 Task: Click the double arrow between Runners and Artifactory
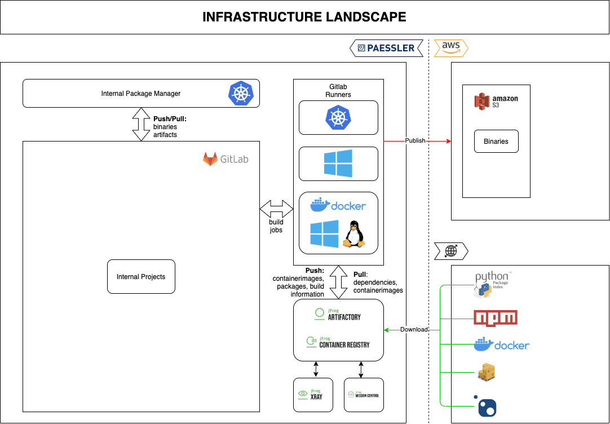pyautogui.click(x=338, y=282)
